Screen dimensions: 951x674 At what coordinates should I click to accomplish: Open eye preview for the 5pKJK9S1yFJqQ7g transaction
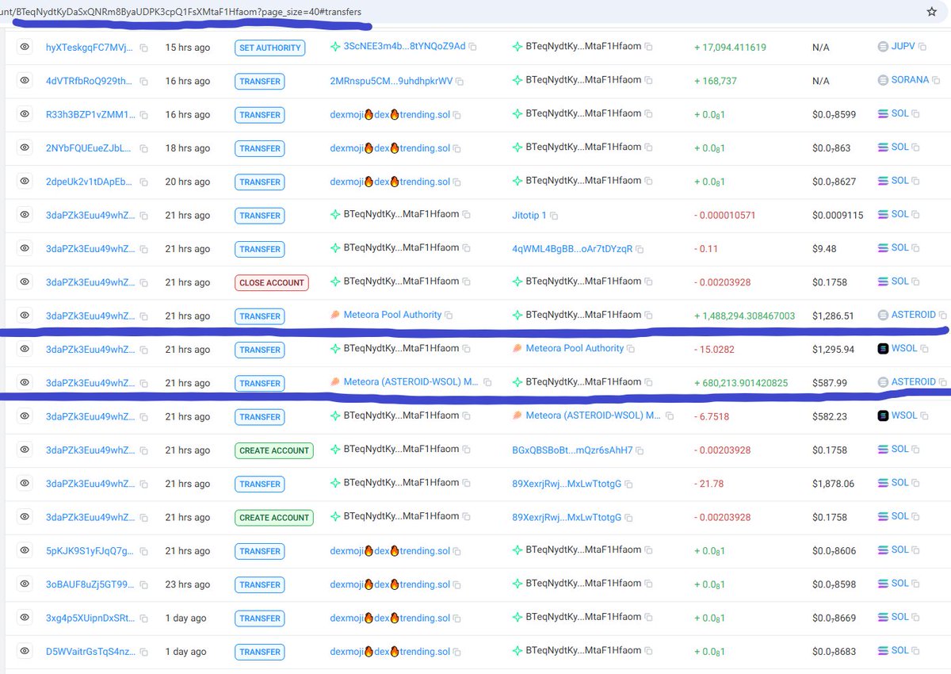[25, 550]
